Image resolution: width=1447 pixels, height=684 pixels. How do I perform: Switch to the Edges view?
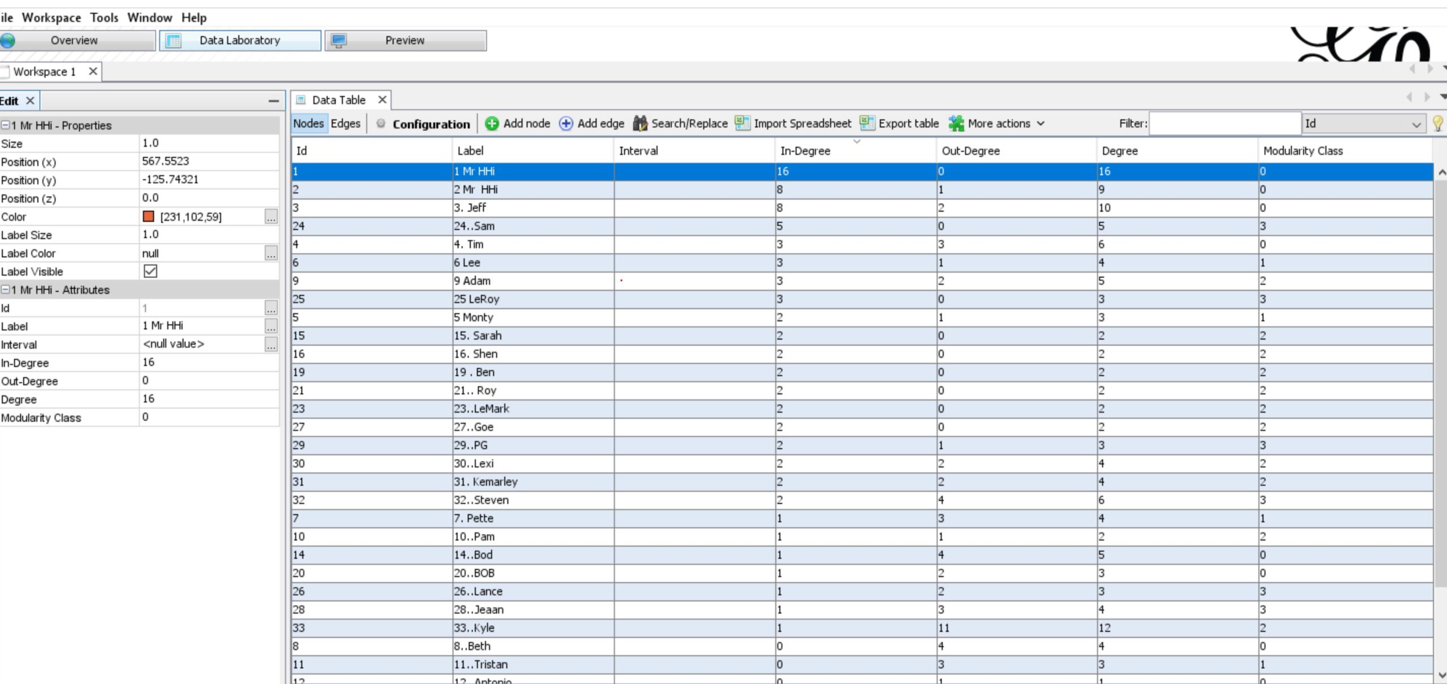[345, 123]
